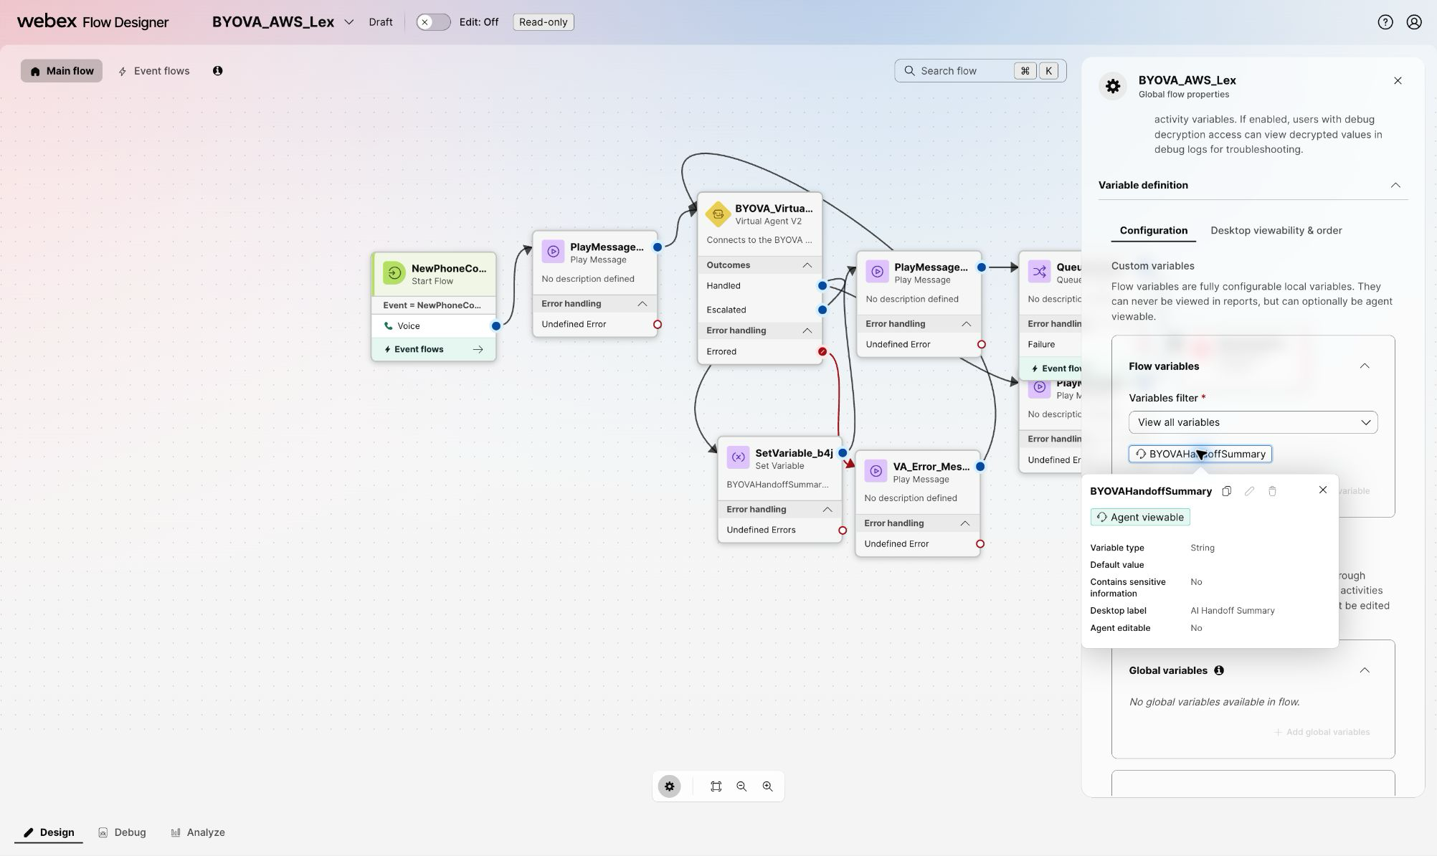Select the VA_Error_Message node title

point(931,466)
